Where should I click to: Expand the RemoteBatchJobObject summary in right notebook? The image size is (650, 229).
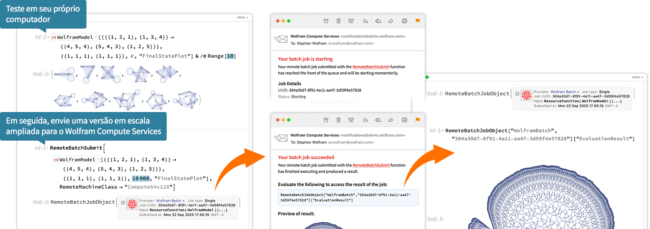coord(517,94)
